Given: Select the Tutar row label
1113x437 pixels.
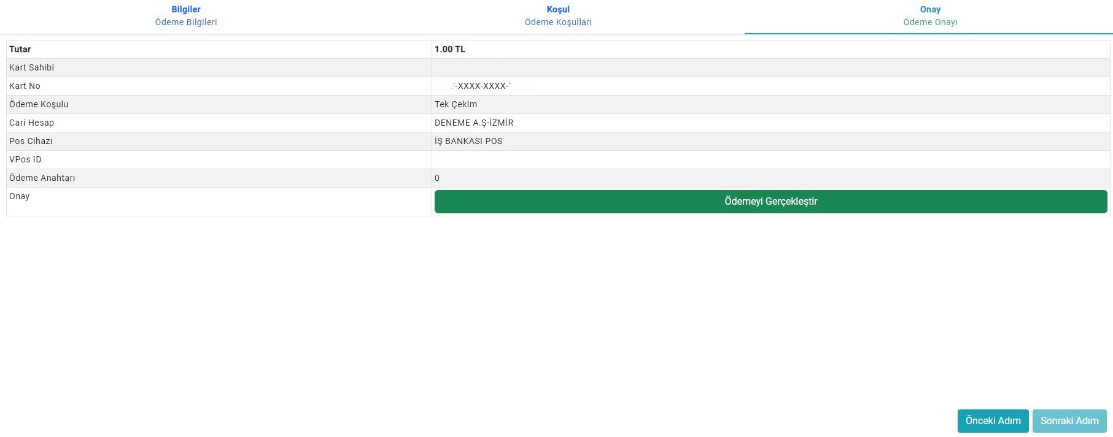Looking at the screenshot, I should coord(20,49).
